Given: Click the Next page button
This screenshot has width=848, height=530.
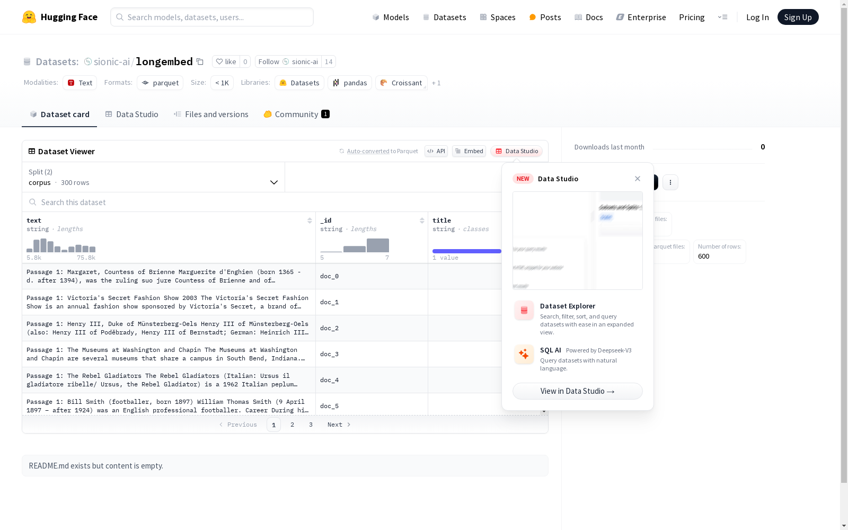Looking at the screenshot, I should (339, 425).
